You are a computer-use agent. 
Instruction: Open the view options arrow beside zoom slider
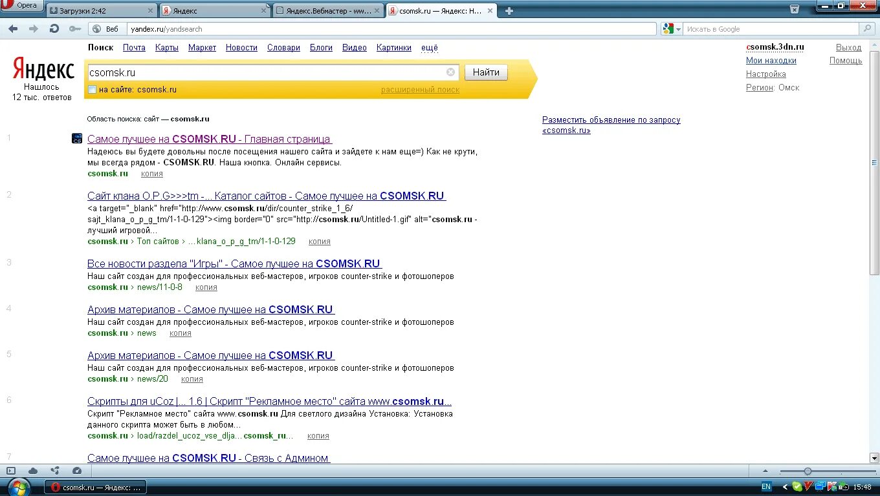click(x=765, y=471)
